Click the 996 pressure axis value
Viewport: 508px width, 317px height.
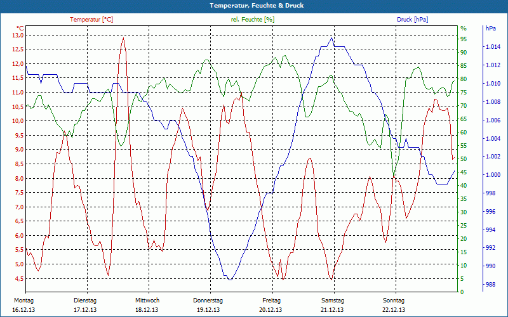pyautogui.click(x=490, y=212)
